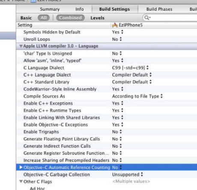Viewport: 197px width, 190px height.
Task: Open Objective-C Garbage Collection Unsupported dropdown
Action: (x=128, y=175)
